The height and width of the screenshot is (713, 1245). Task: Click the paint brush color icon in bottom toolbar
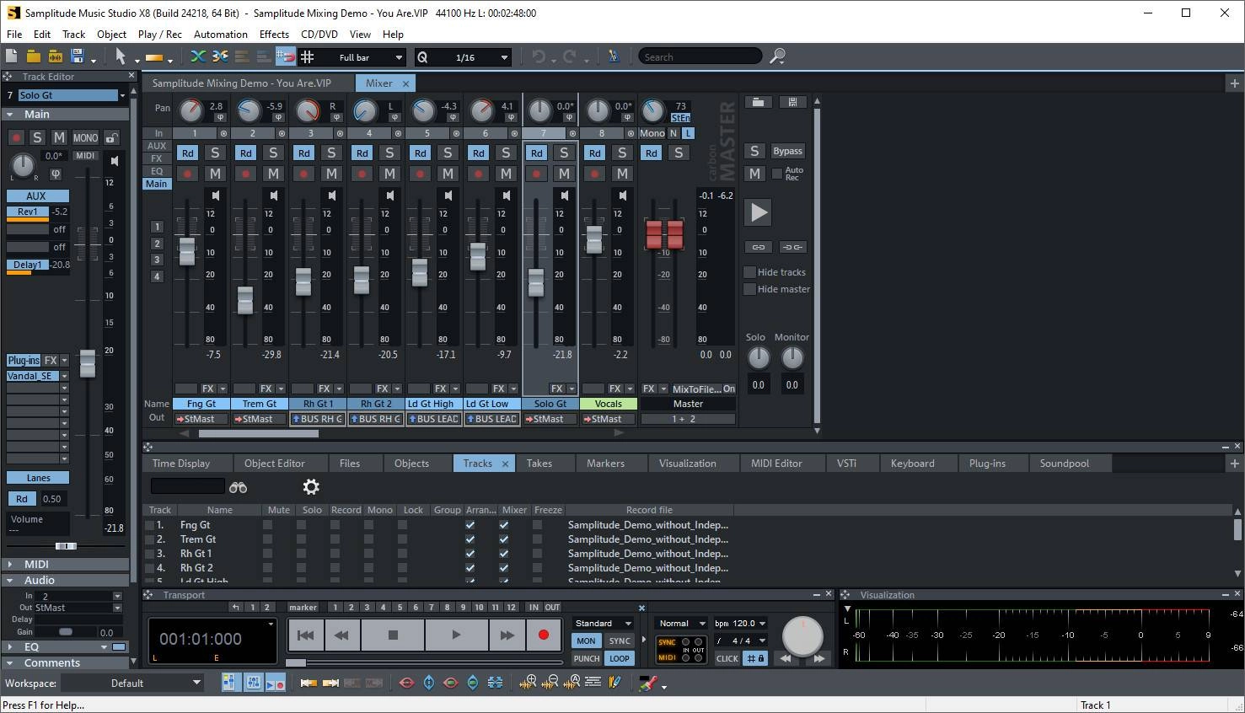648,683
